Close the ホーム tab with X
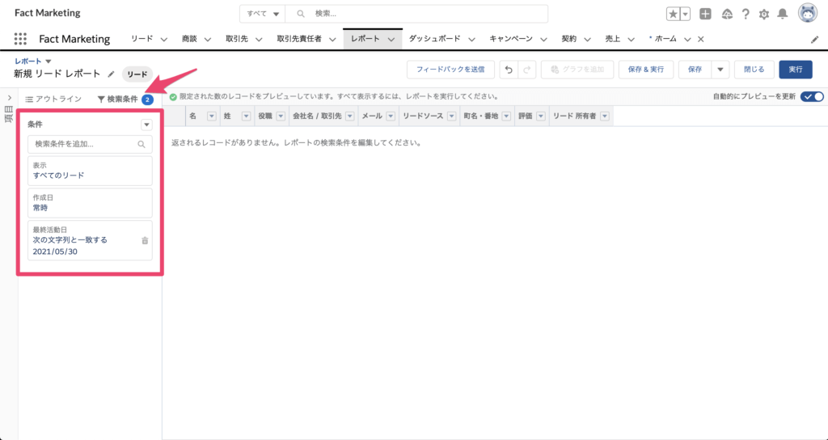The height and width of the screenshot is (440, 828). click(701, 39)
